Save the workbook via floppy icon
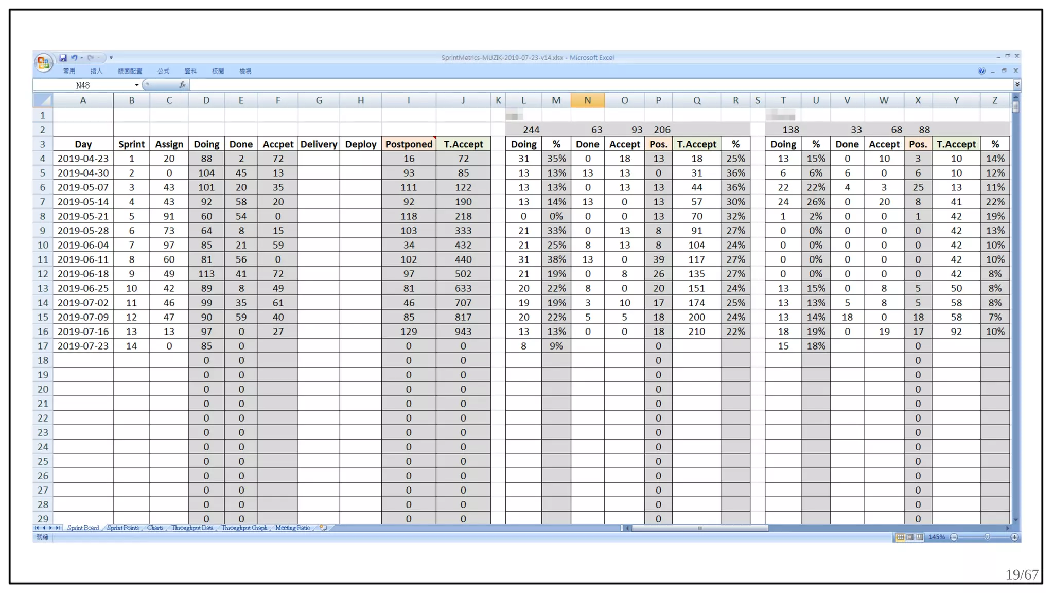Viewport: 1054px width, 593px height. (x=63, y=58)
